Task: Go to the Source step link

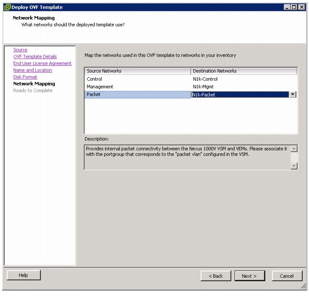Action: [20, 50]
